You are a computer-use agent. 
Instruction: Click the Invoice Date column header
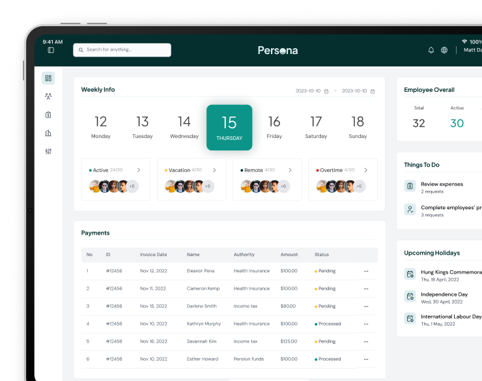coord(153,255)
